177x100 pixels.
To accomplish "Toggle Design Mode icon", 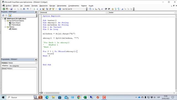I will [x=43, y=9].
